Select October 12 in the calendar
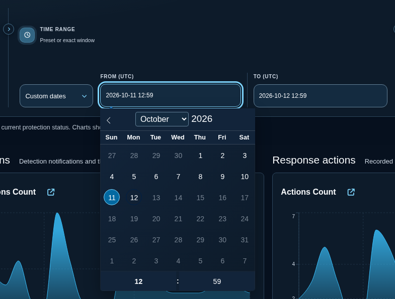Viewport: 395px width, 299px height. (134, 198)
